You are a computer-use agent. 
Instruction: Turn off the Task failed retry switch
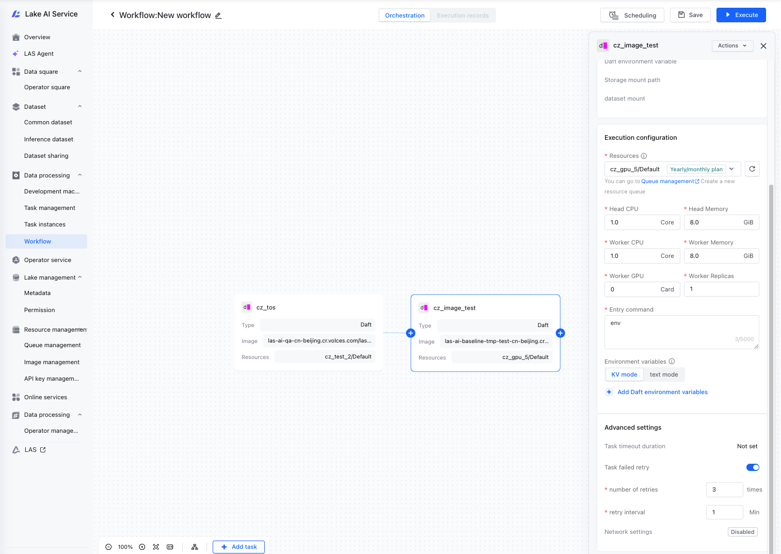pos(753,467)
